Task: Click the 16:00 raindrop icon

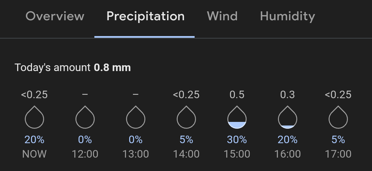Action: click(x=288, y=117)
